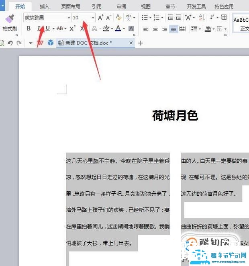Apply paragraph shading with the paint bucket

coord(208,29)
